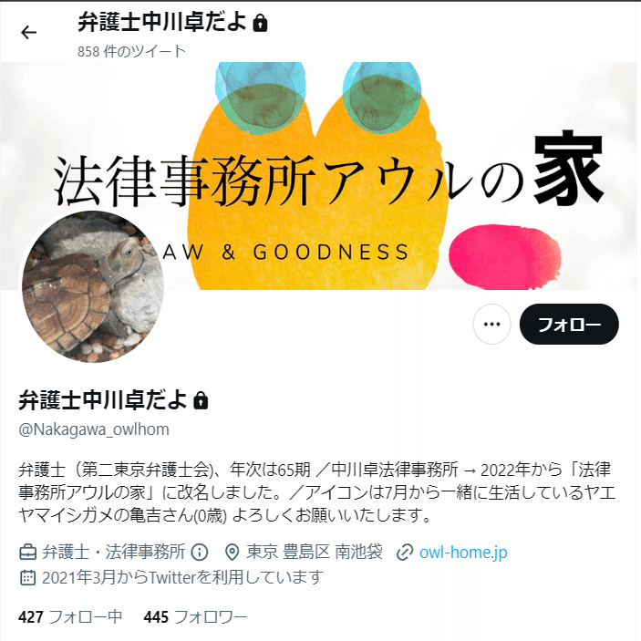Screen dimensions: 641x641
Task: View the 445 フォロワー followers list
Action: 195,616
